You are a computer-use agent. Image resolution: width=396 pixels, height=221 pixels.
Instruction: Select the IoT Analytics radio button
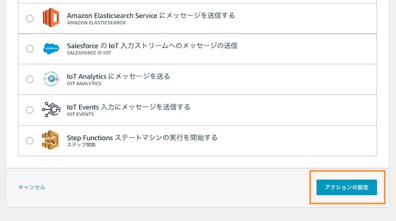point(30,79)
